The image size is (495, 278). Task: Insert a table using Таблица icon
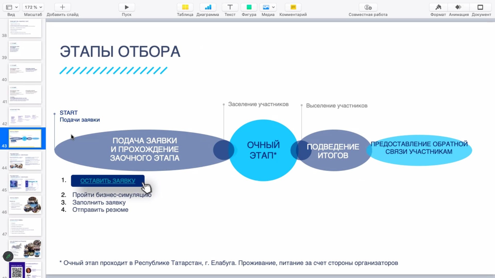(185, 7)
